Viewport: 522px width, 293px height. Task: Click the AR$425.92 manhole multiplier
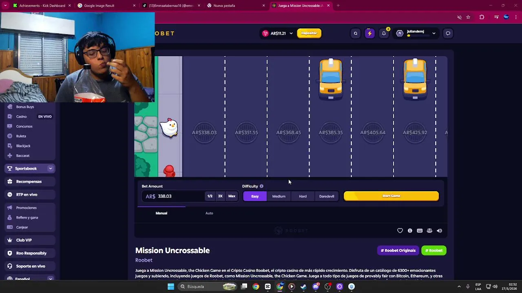click(415, 133)
